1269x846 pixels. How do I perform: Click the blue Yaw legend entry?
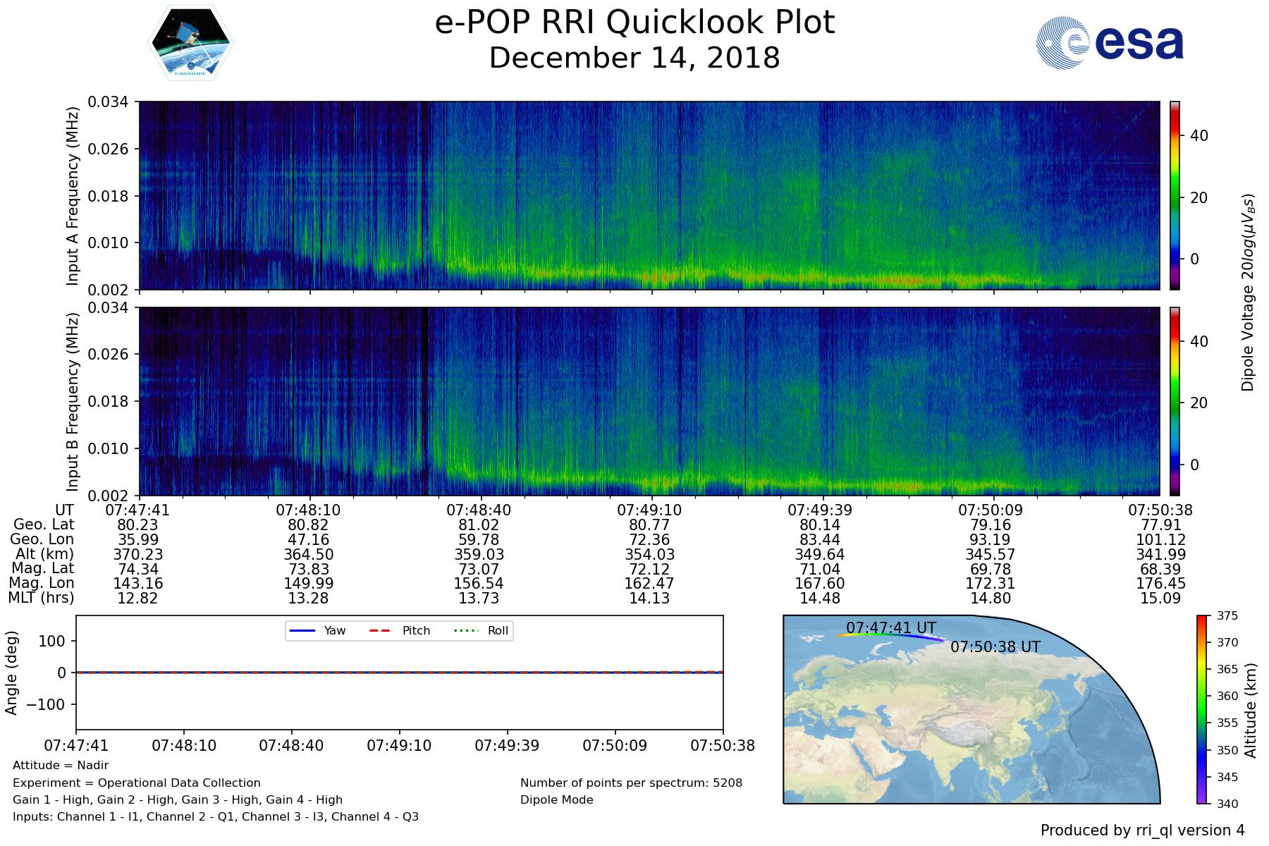[x=317, y=630]
